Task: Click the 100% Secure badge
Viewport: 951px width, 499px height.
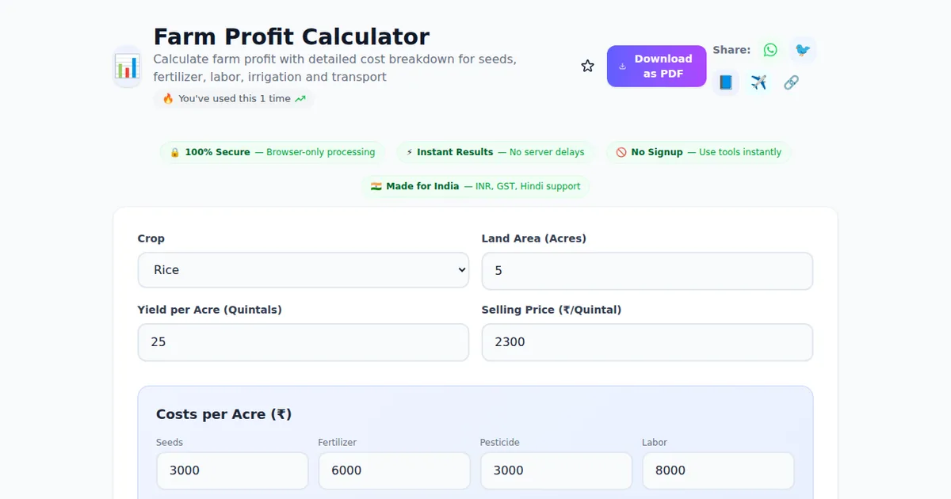Action: [x=273, y=152]
